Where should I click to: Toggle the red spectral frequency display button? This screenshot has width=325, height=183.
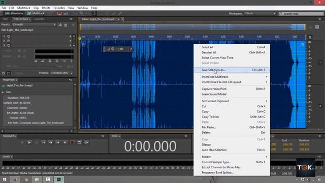tap(59, 14)
